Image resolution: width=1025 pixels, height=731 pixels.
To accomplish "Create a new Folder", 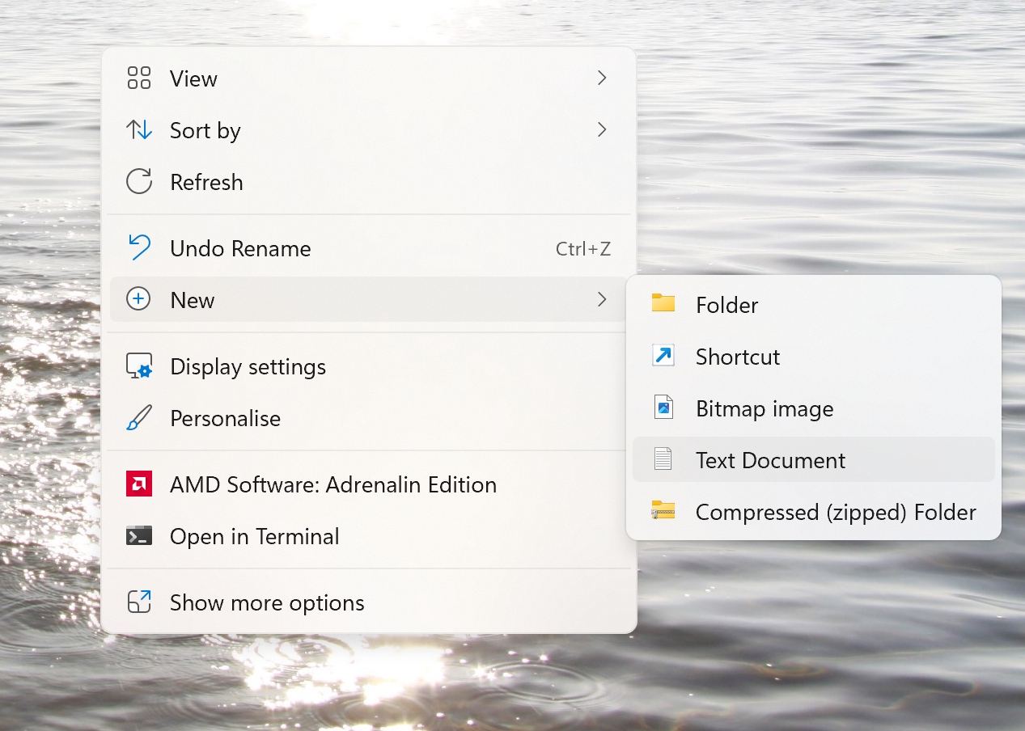I will pos(814,305).
